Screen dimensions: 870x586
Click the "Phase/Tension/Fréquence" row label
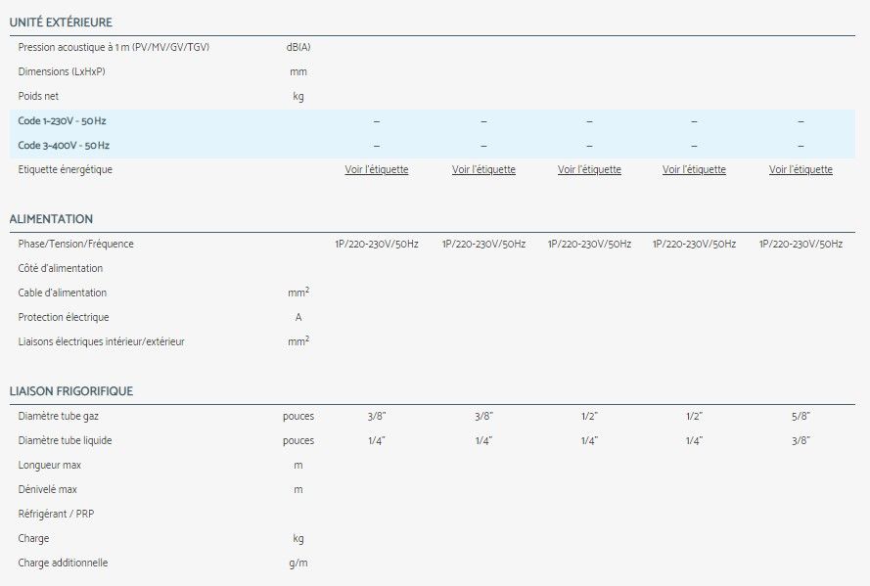75,244
